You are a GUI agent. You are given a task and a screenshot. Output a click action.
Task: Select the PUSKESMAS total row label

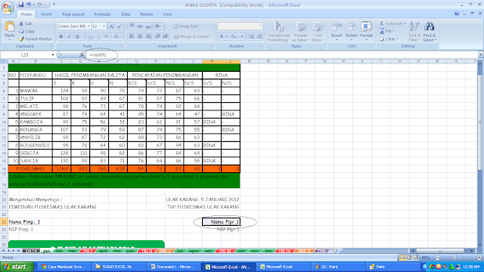[x=30, y=168]
